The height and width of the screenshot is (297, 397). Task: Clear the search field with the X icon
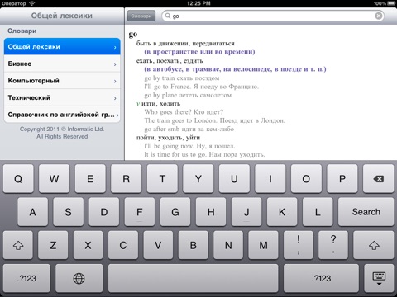[x=379, y=16]
